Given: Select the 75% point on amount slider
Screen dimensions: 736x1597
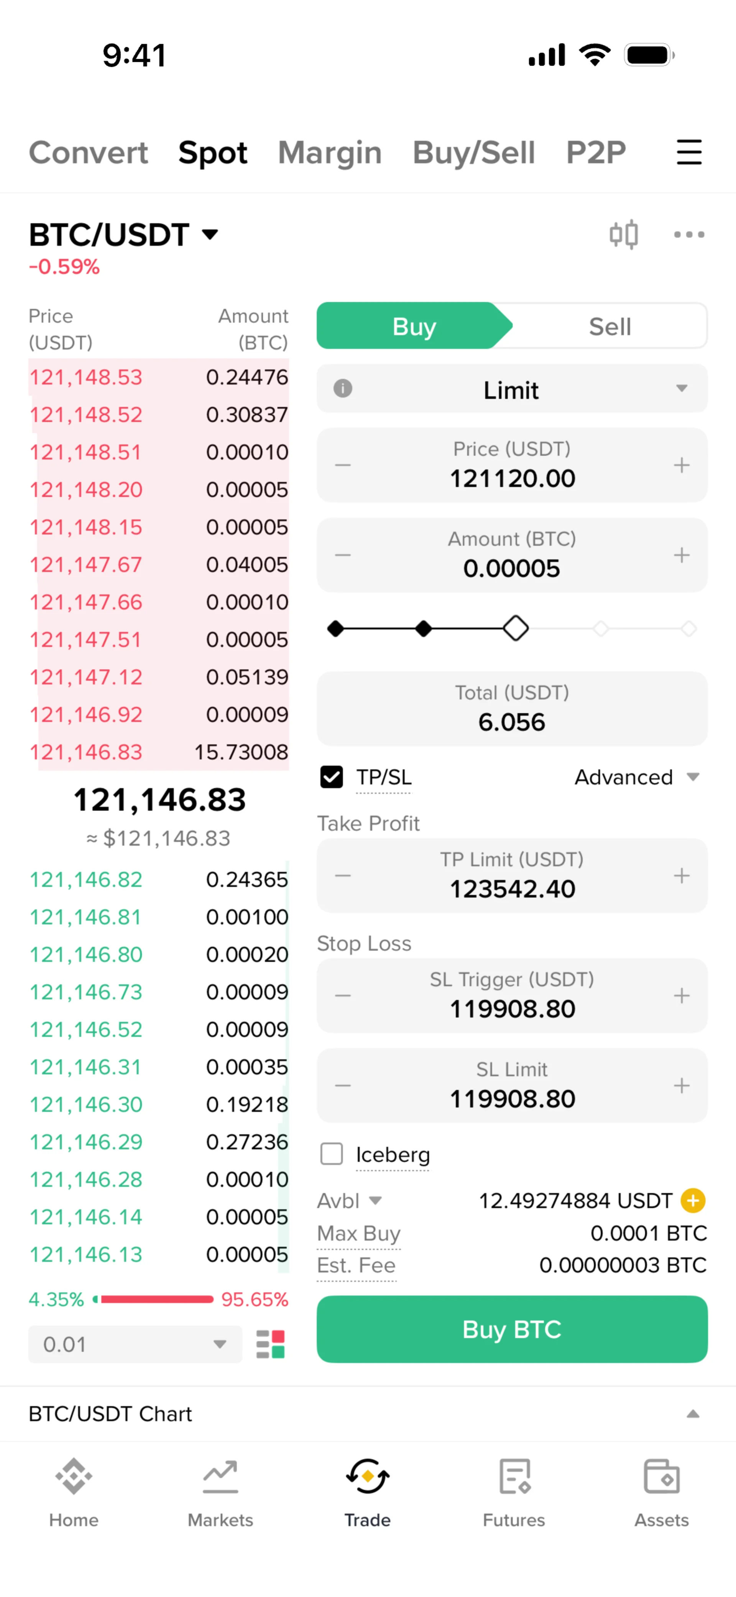Looking at the screenshot, I should 600,629.
